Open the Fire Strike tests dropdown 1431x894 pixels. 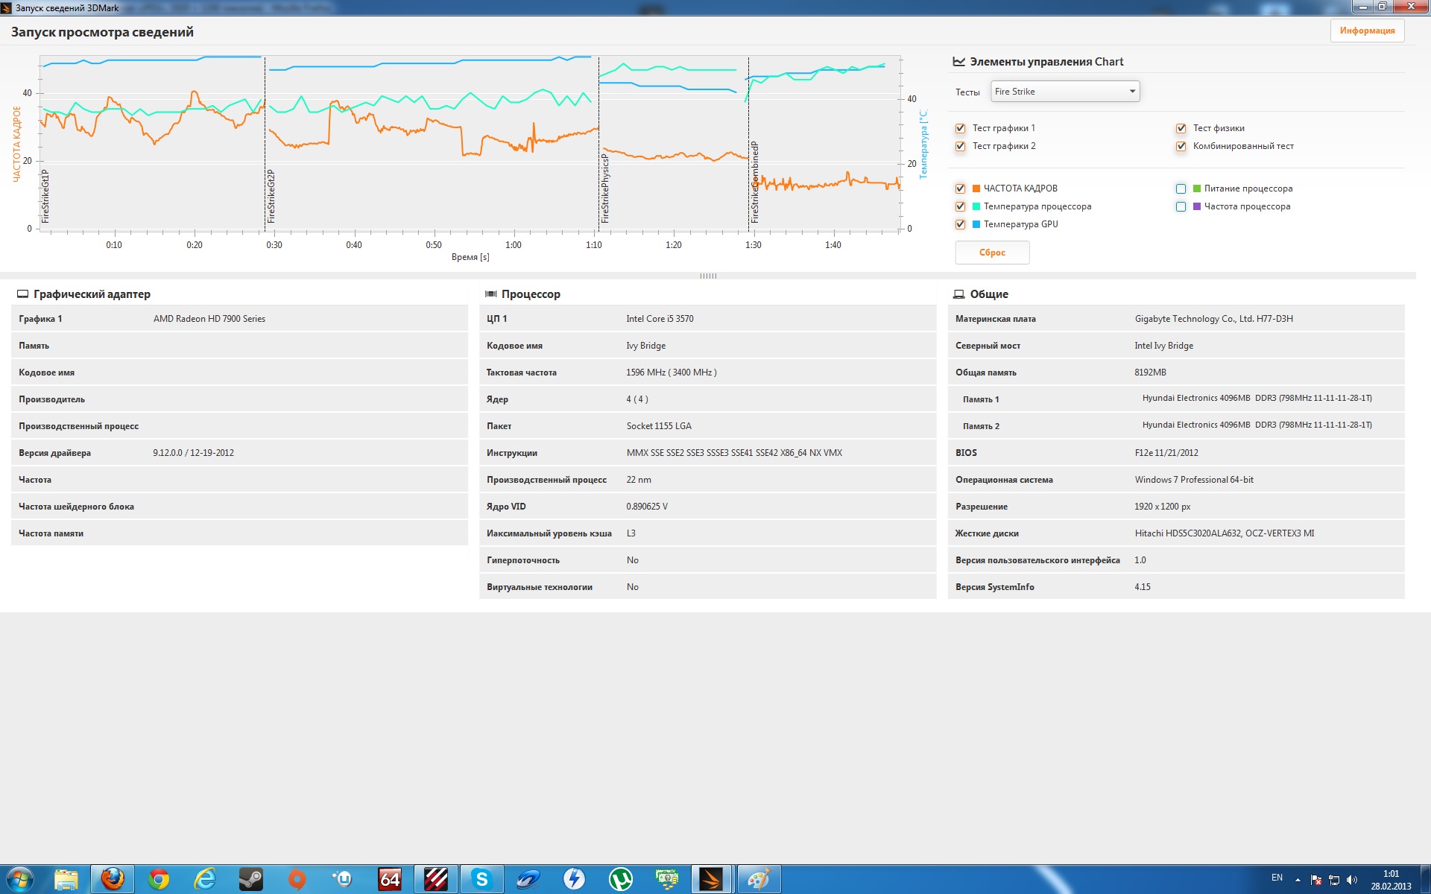click(1065, 92)
